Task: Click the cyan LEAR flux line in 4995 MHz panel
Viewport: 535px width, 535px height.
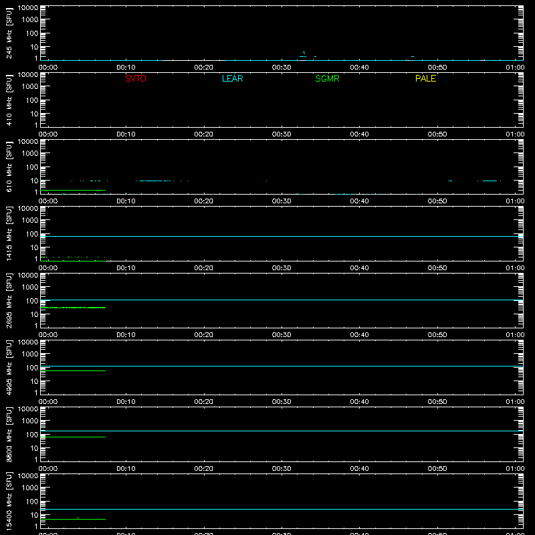Action: pyautogui.click(x=282, y=366)
